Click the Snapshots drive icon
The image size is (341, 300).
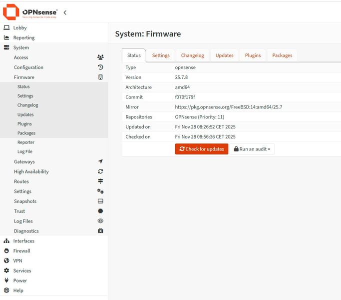pyautogui.click(x=100, y=201)
